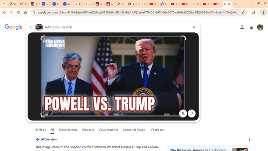Screen dimensions: 268x151
Task: Switch to the first globe tab labeled C
Action: [x=12, y=4]
